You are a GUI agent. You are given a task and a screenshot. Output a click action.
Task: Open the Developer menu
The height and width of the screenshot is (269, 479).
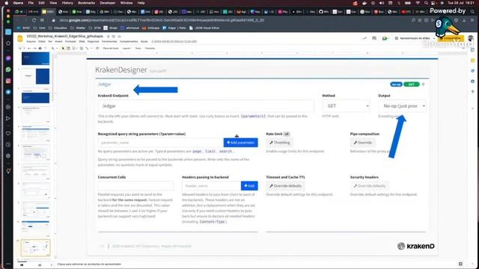coord(108,3)
